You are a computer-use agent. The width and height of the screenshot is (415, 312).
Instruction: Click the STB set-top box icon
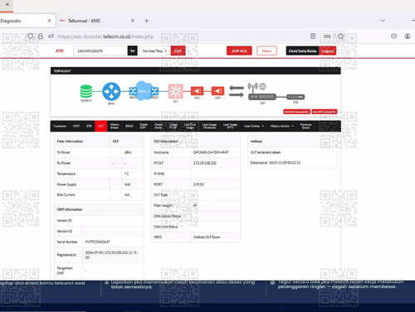(x=295, y=97)
